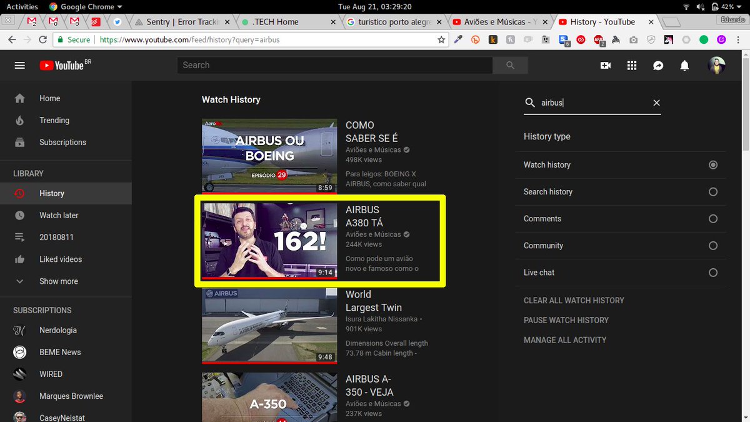Reload the page

(43, 39)
